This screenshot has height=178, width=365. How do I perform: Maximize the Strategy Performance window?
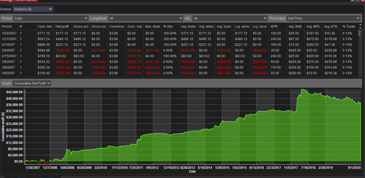click(357, 1)
